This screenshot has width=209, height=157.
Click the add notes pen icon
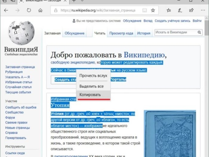[180, 10]
